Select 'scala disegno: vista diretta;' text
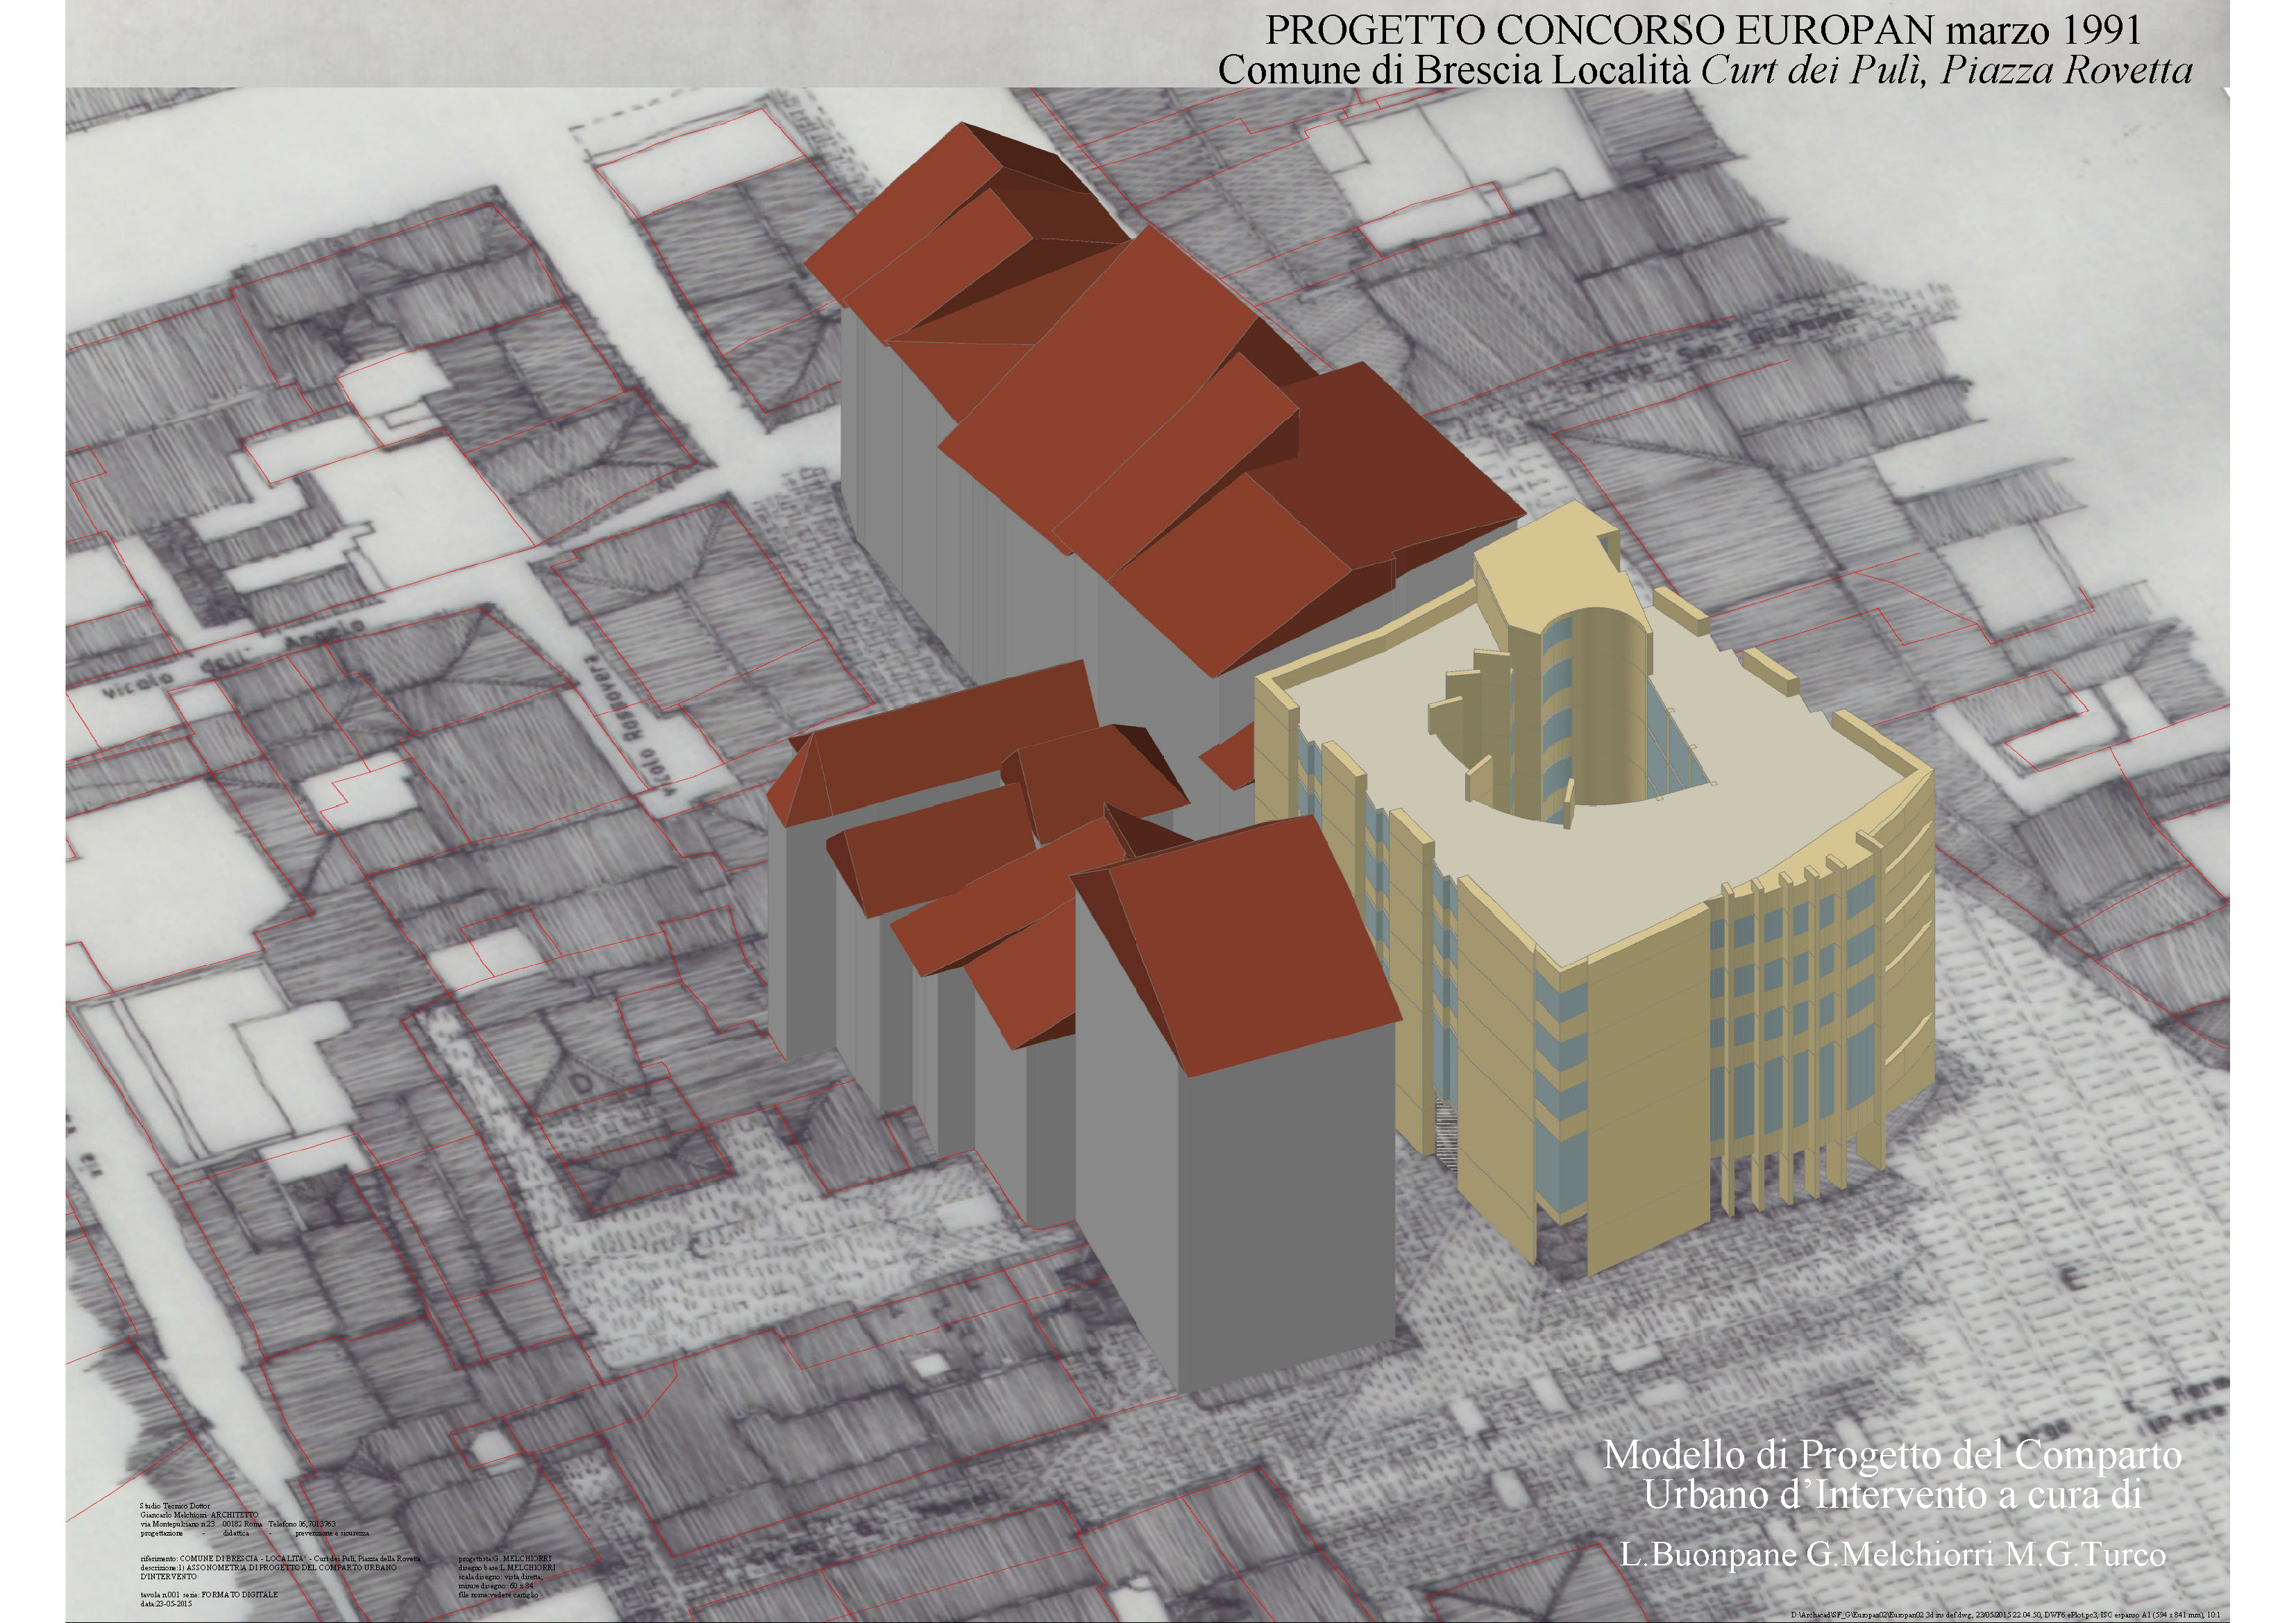Image resolution: width=2296 pixels, height=1623 pixels. 501,1577
